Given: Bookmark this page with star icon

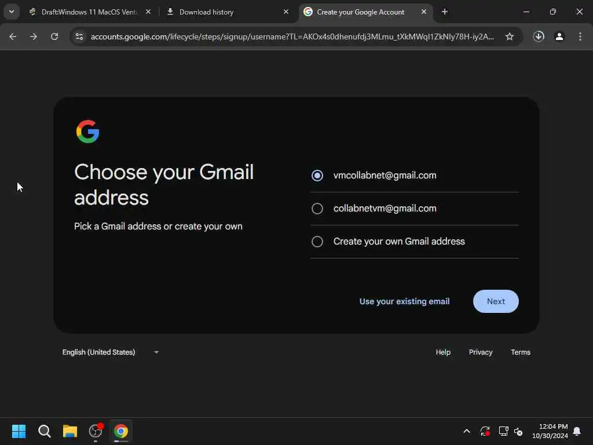Looking at the screenshot, I should [x=510, y=37].
